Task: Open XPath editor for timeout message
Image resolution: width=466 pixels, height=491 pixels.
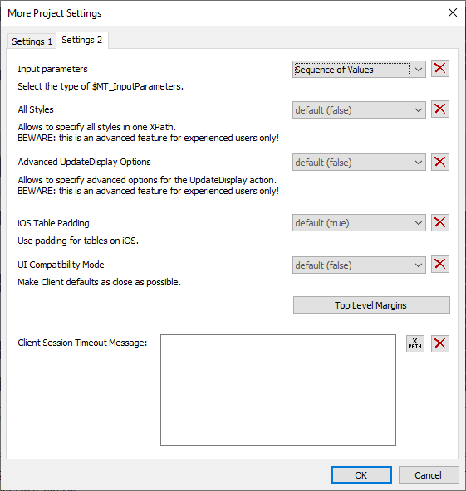Action: (415, 344)
